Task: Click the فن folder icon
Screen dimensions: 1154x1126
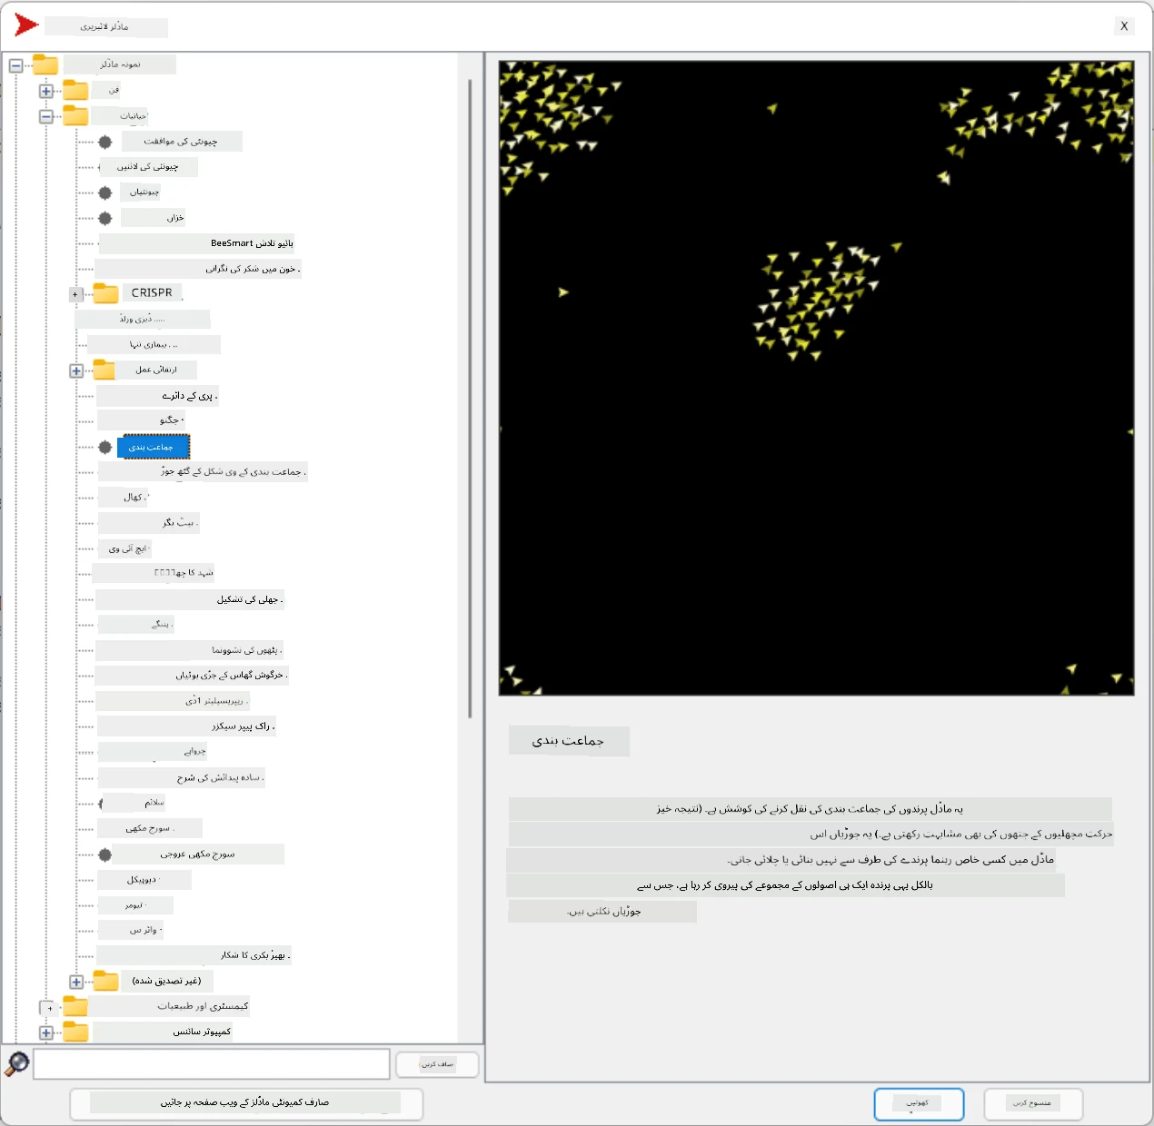Action: [75, 90]
